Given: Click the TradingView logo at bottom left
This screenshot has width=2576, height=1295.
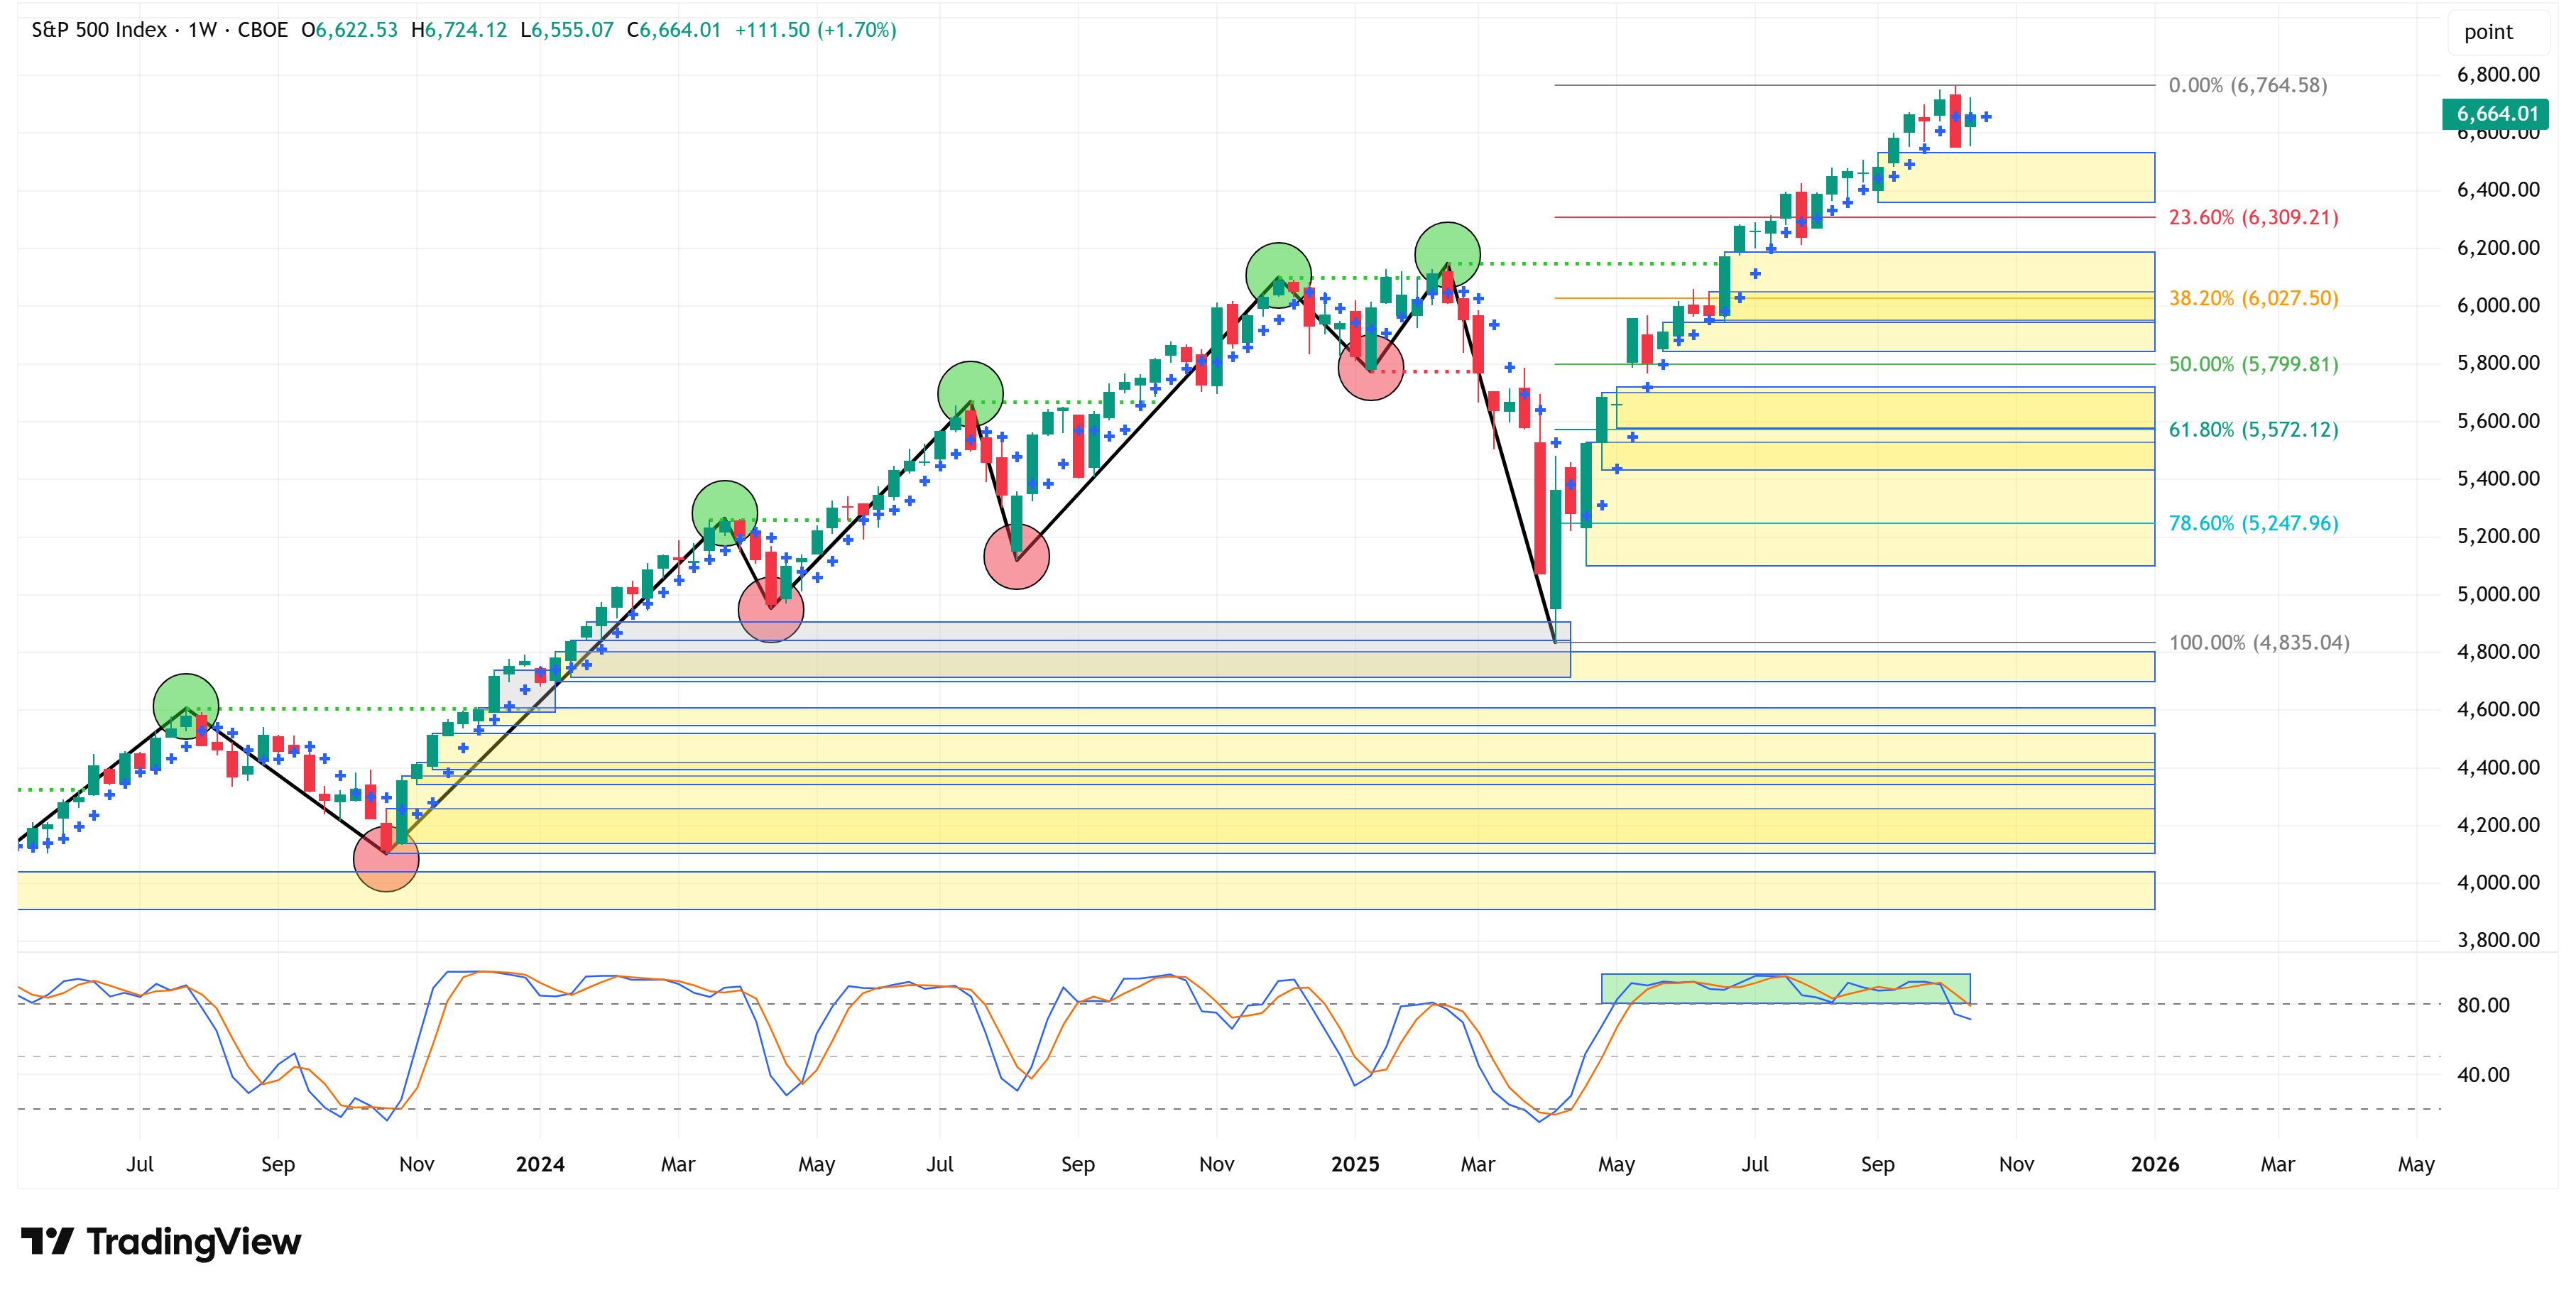Looking at the screenshot, I should coord(160,1241).
